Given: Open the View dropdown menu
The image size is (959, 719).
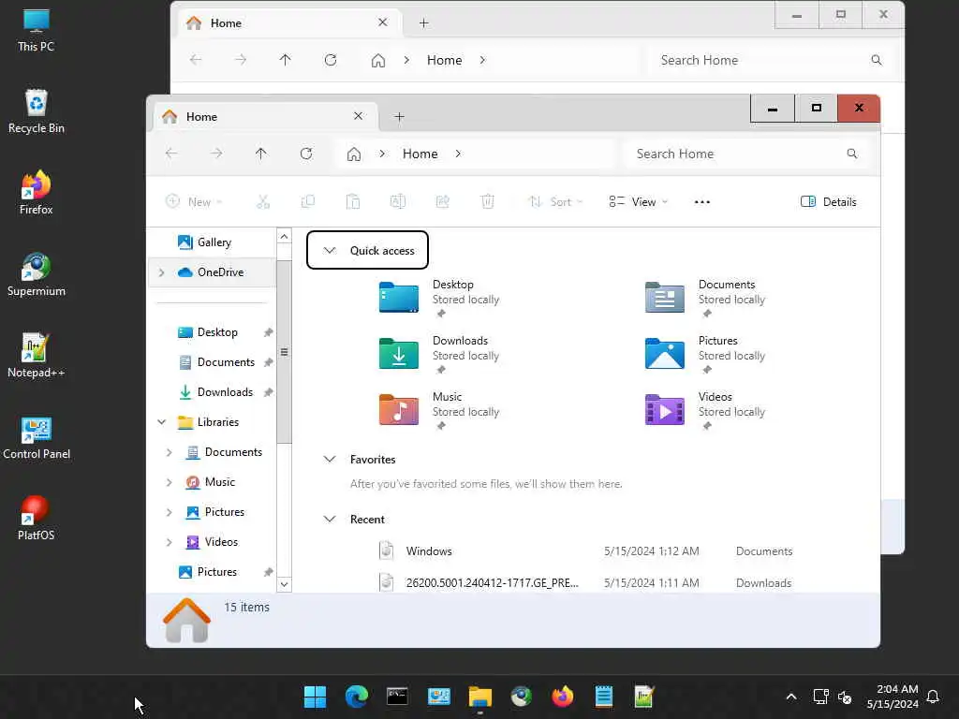Looking at the screenshot, I should [x=638, y=202].
